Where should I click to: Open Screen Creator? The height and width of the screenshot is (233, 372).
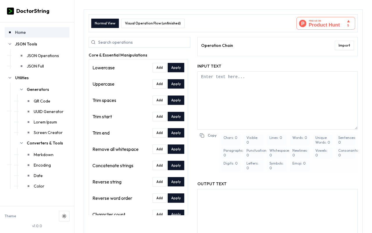(x=48, y=133)
